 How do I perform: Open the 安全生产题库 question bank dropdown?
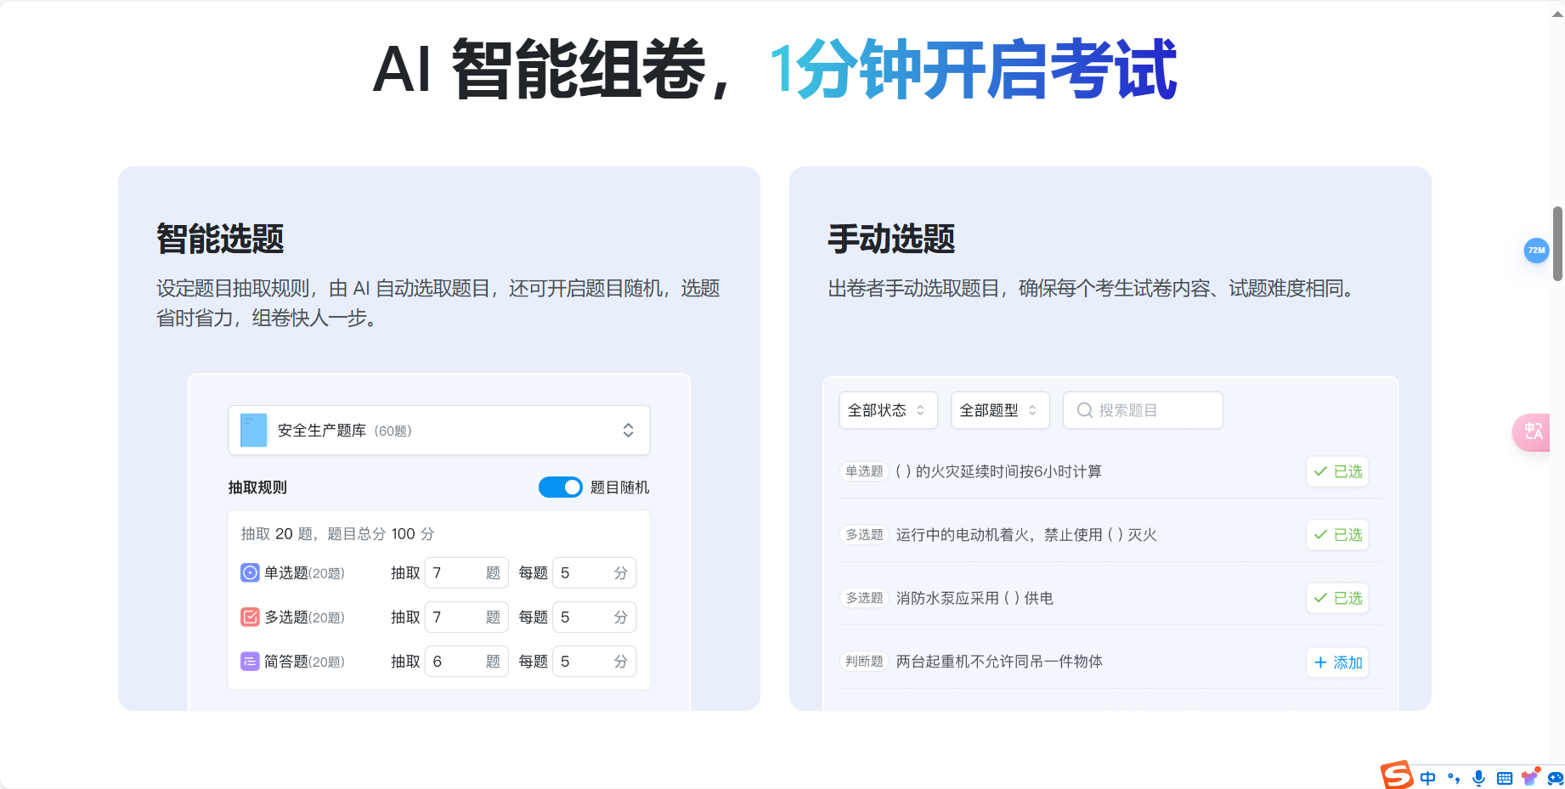click(438, 430)
